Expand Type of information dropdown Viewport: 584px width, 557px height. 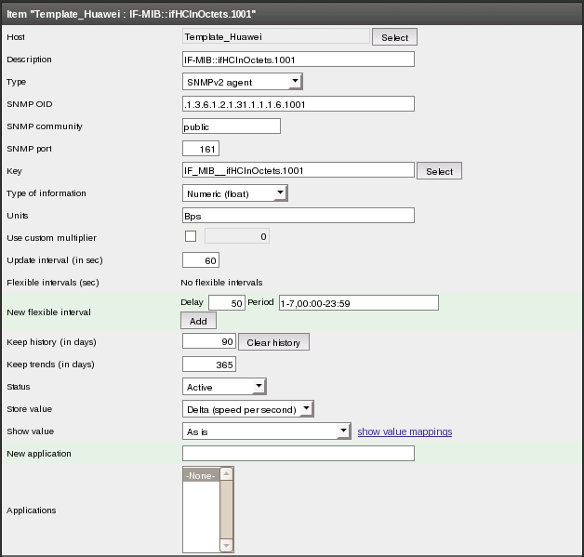coord(235,193)
